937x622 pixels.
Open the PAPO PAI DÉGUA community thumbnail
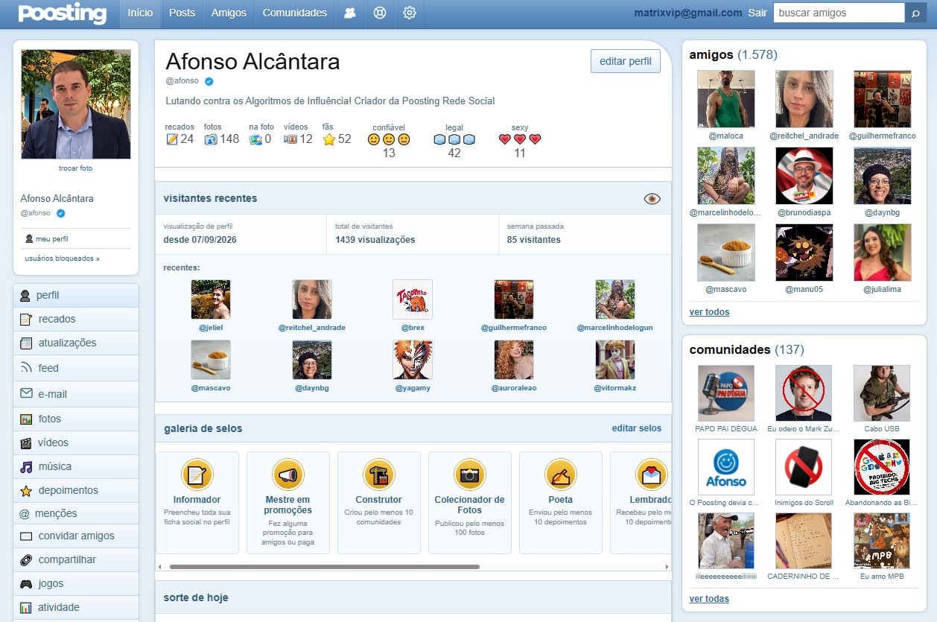(726, 393)
